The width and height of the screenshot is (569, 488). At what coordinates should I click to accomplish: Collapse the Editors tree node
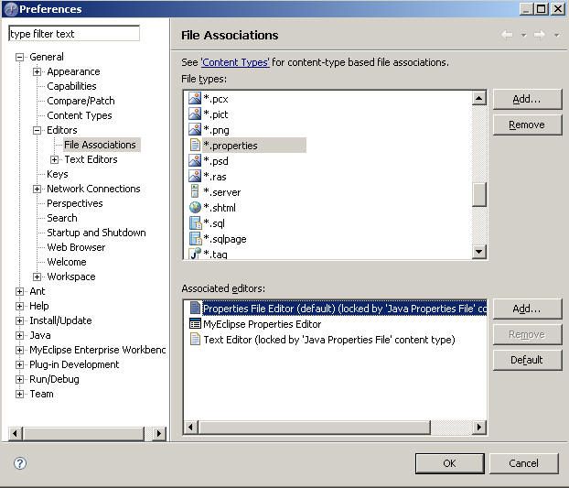click(37, 130)
